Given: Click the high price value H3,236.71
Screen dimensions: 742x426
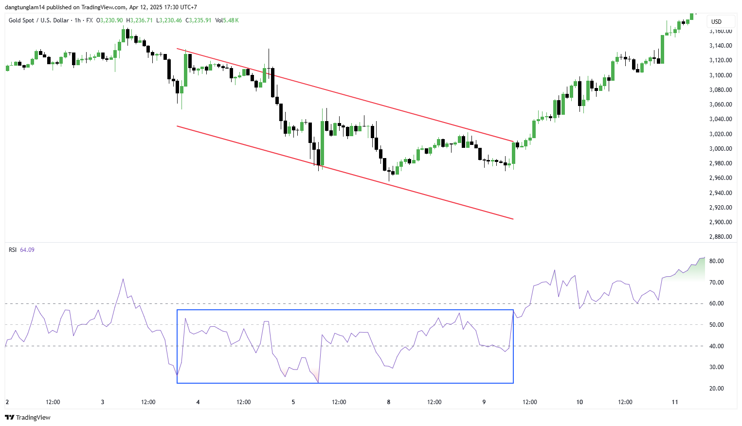Looking at the screenshot, I should point(139,20).
